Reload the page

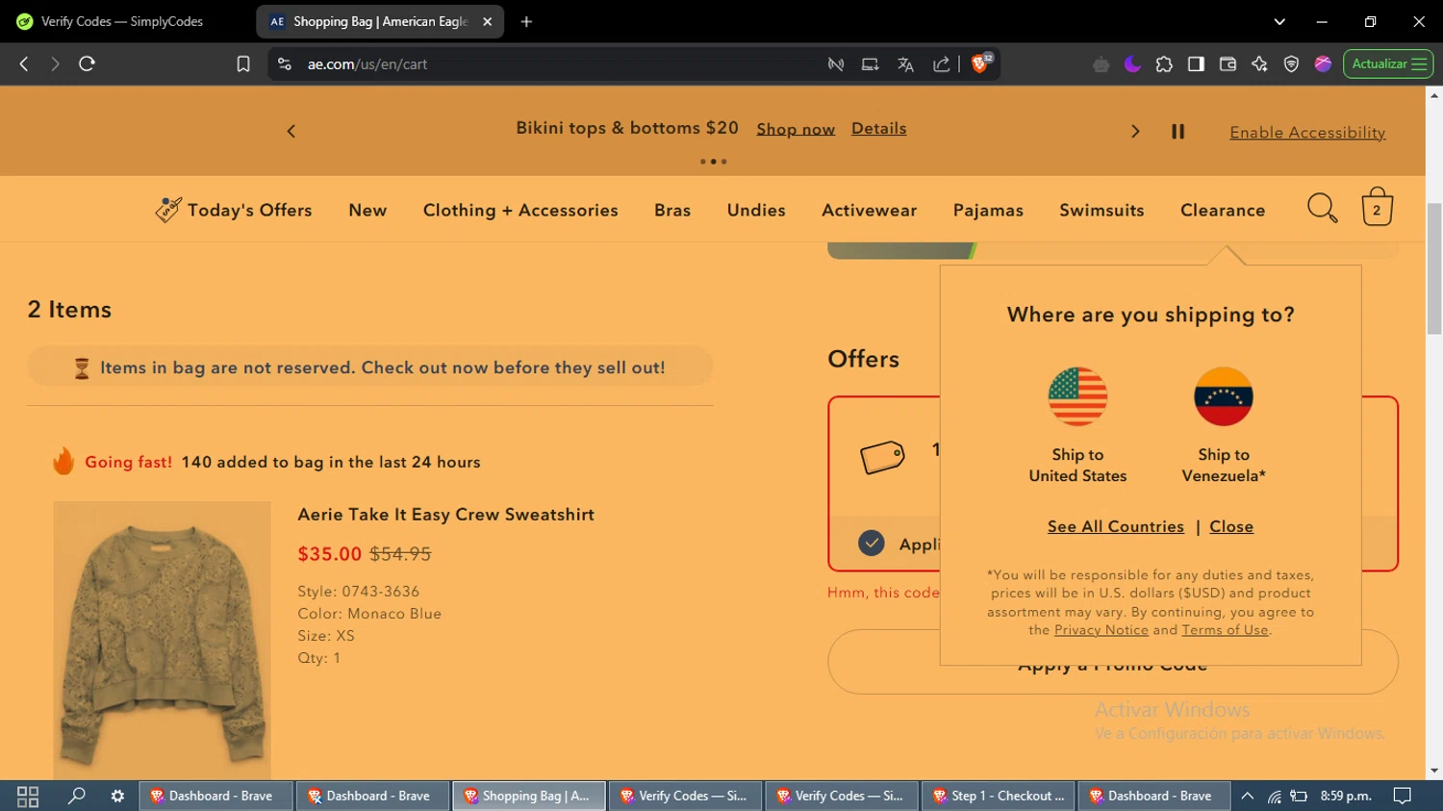coord(87,63)
